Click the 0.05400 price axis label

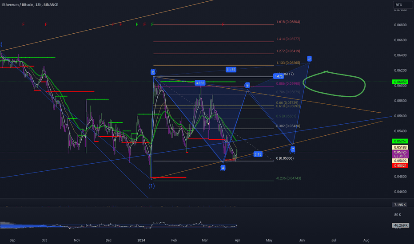click(x=400, y=131)
